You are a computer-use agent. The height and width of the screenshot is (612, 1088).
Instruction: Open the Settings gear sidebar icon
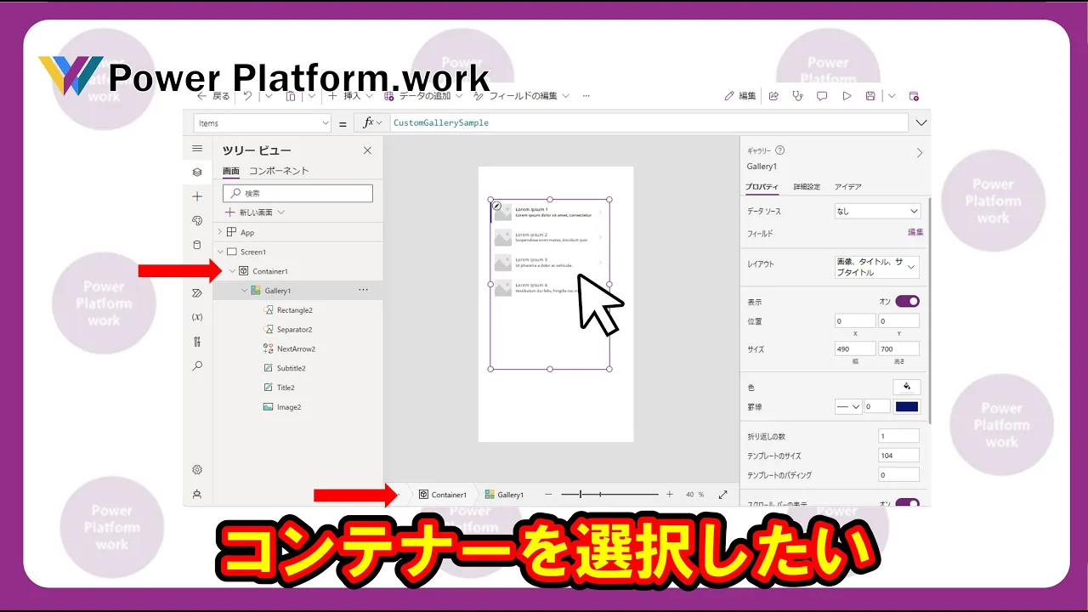(x=197, y=469)
